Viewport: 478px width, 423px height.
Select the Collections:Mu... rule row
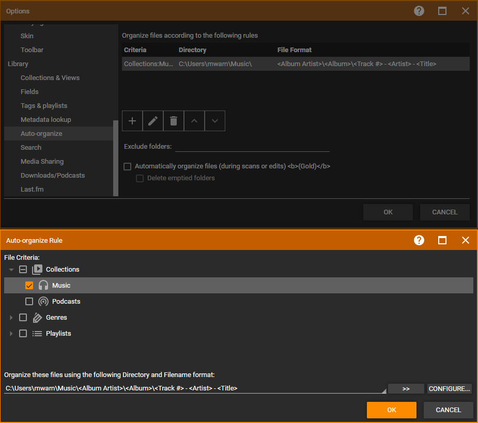click(x=296, y=64)
